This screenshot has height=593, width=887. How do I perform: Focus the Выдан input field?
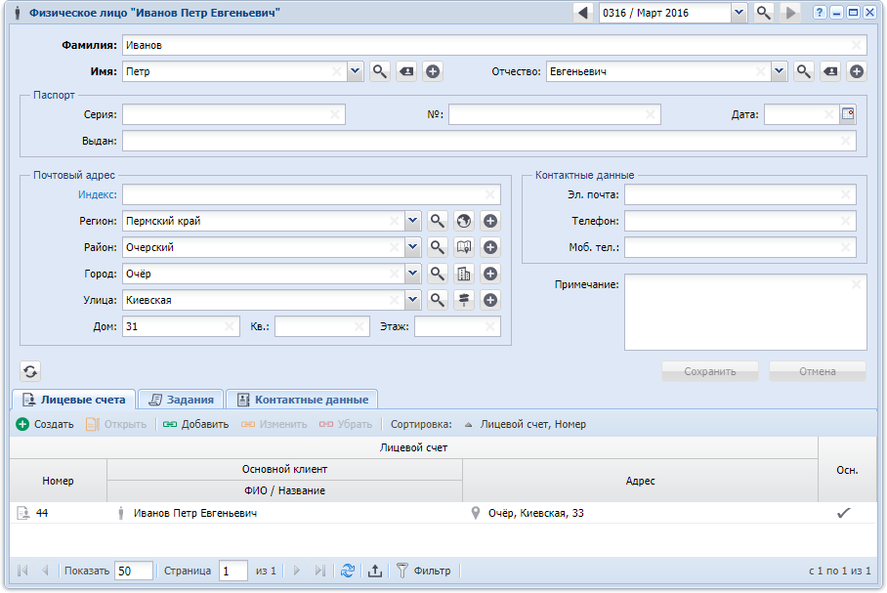(x=488, y=141)
